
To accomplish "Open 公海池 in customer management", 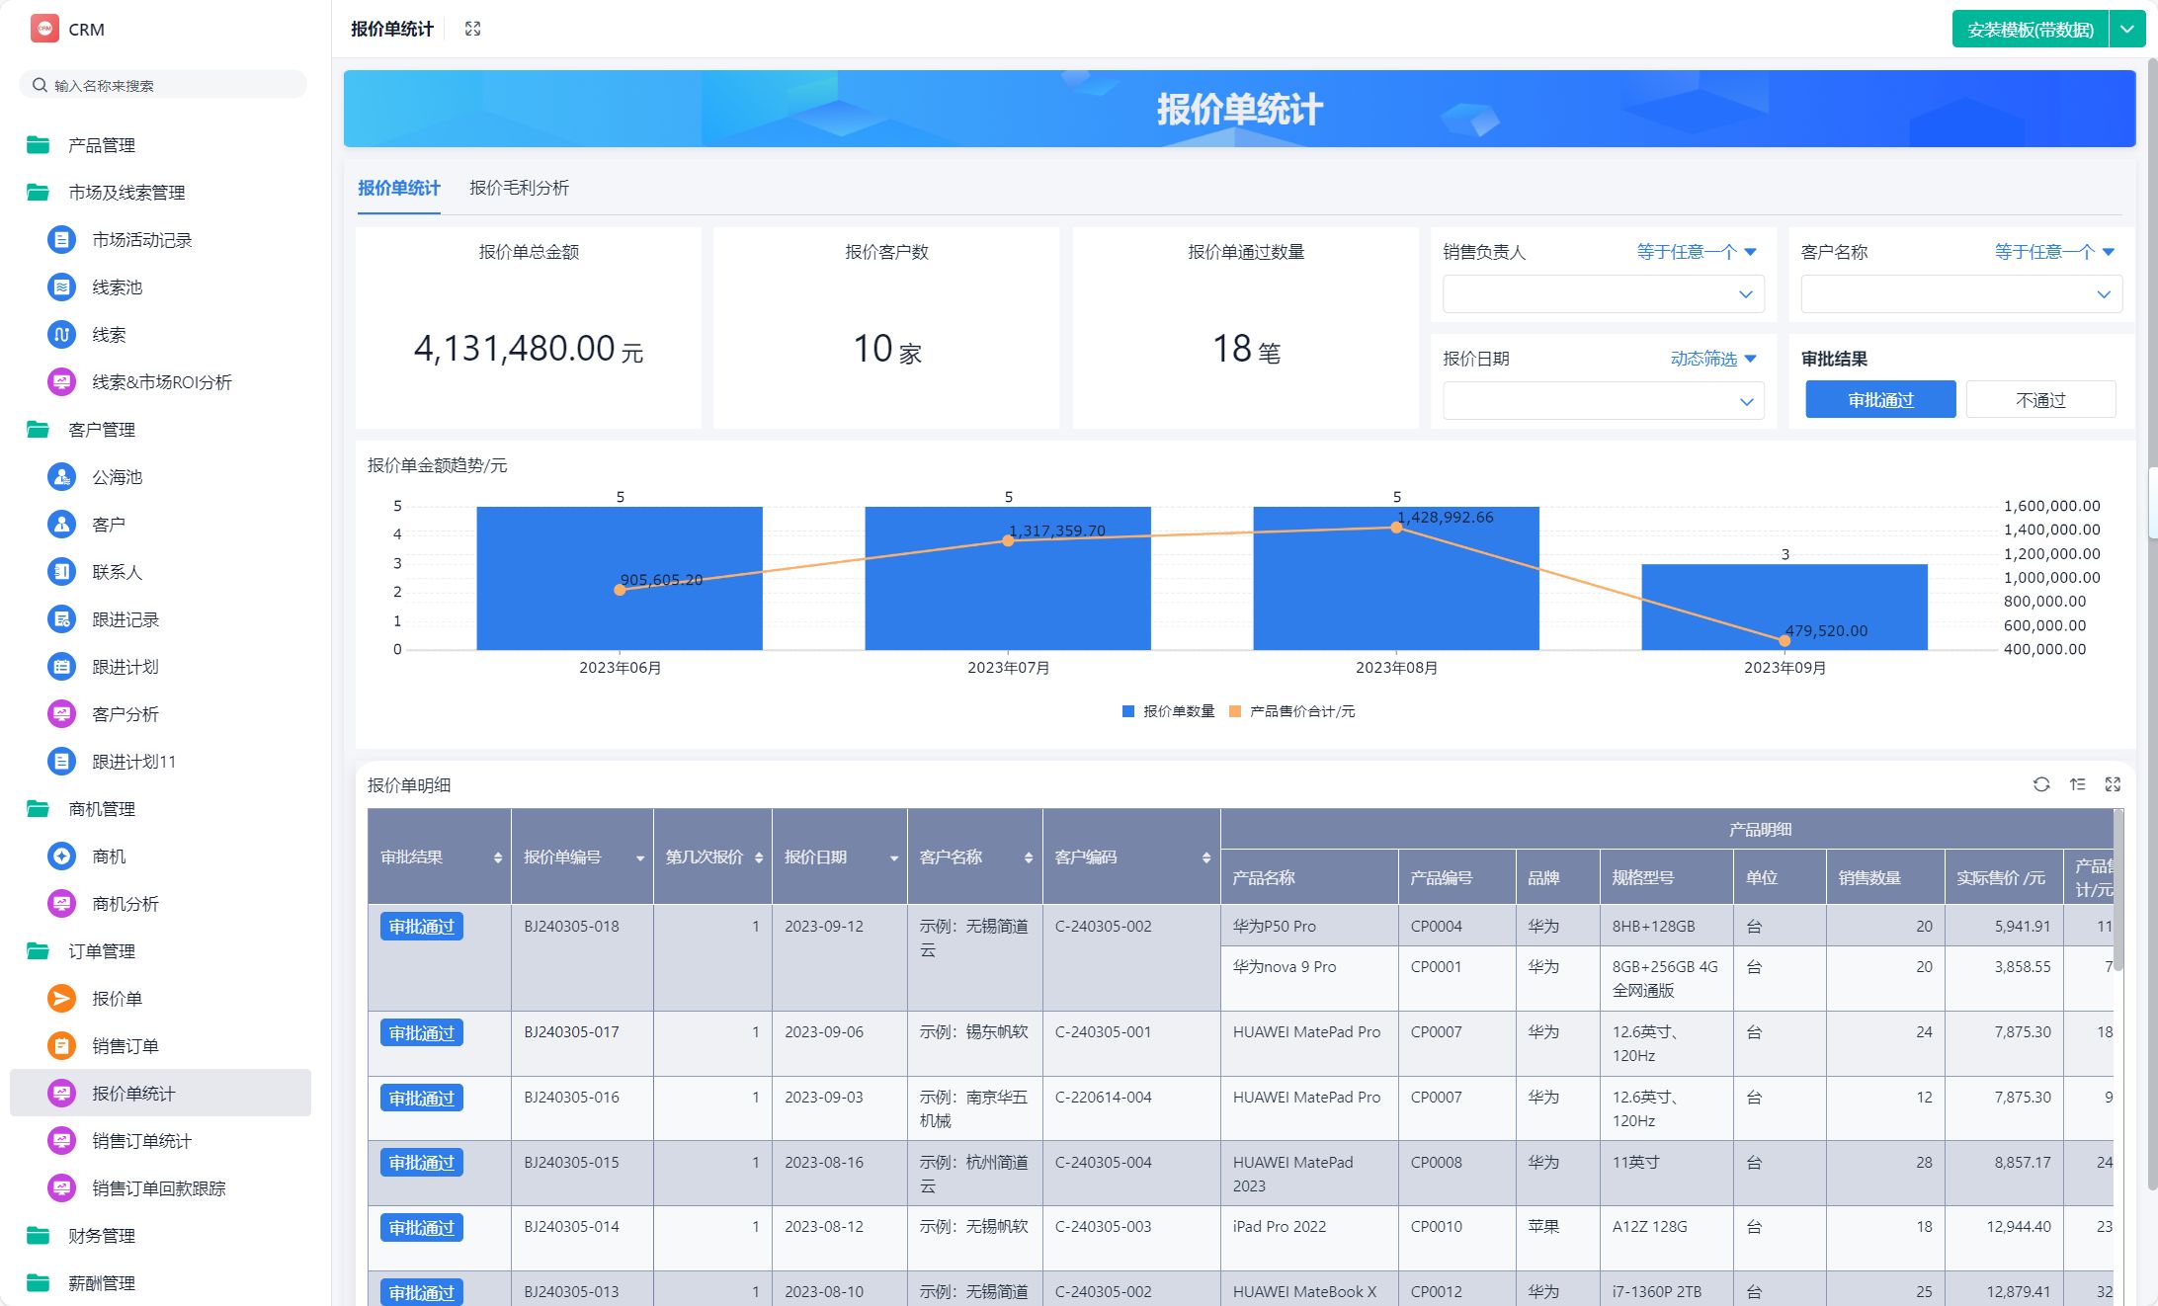I will click(117, 477).
